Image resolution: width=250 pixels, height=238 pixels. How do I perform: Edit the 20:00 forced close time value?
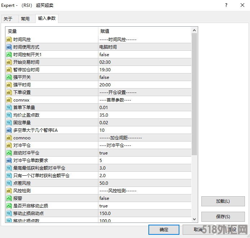(144, 85)
